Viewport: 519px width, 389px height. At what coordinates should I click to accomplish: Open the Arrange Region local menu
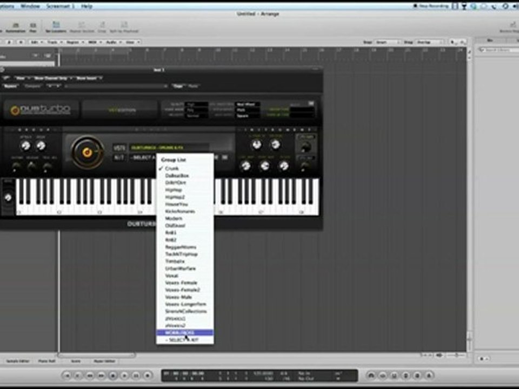coord(75,42)
